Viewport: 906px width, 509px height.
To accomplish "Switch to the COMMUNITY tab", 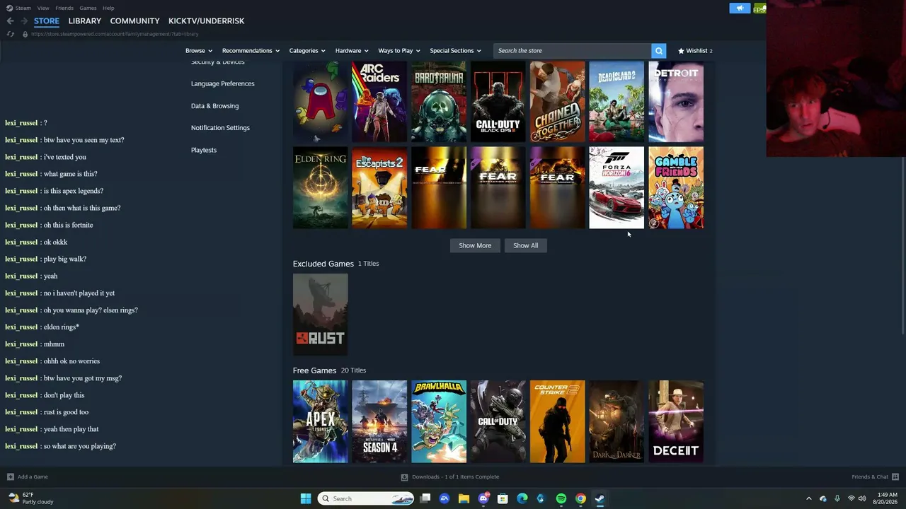I will (134, 21).
